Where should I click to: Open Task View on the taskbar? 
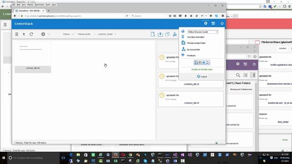tap(63, 158)
